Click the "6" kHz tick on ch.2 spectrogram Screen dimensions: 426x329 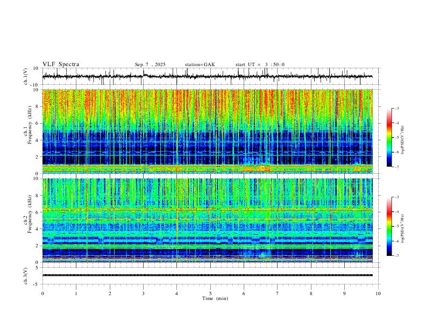pos(38,212)
